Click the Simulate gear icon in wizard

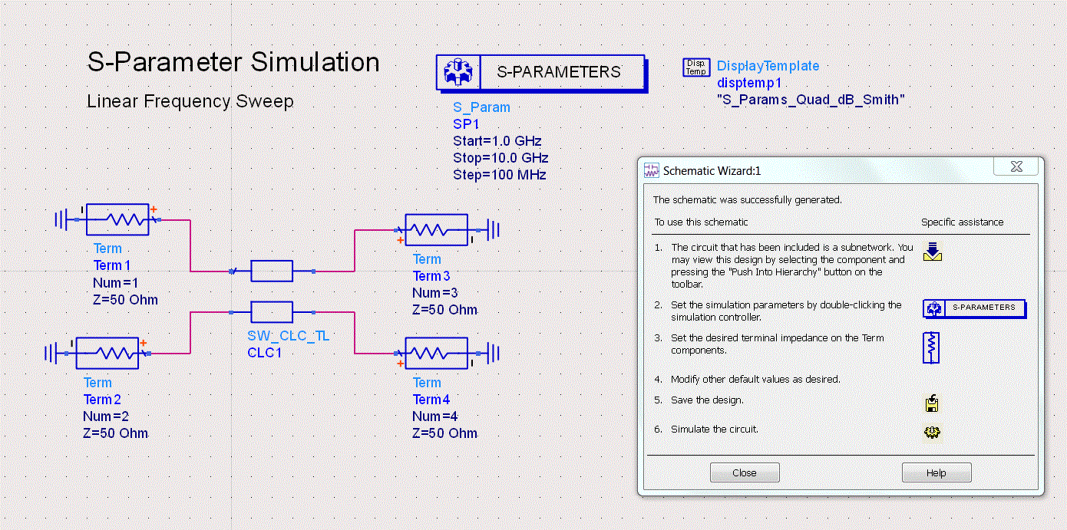coord(932,432)
